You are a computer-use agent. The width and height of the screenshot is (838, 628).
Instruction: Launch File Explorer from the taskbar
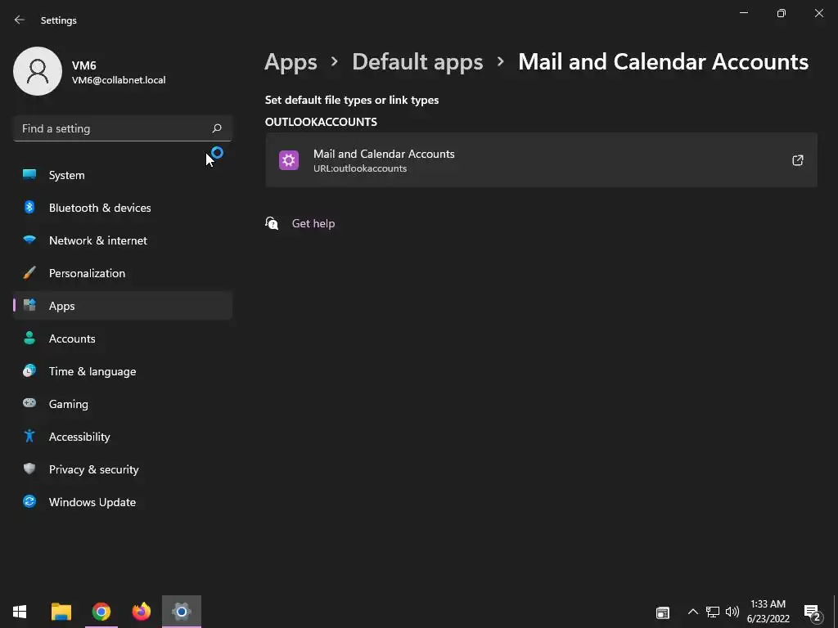coord(61,612)
